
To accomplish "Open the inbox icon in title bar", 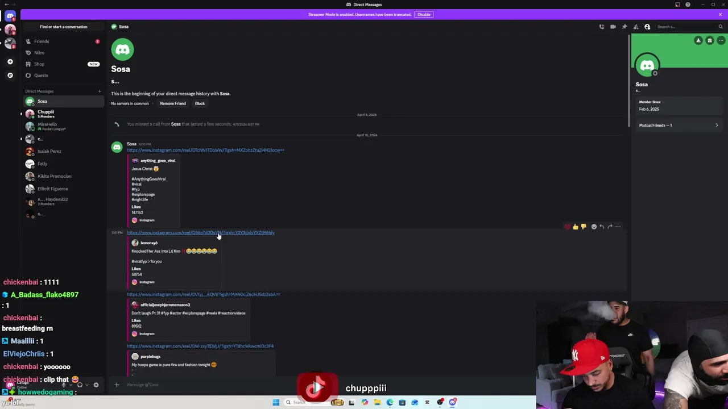I will pyautogui.click(x=677, y=5).
